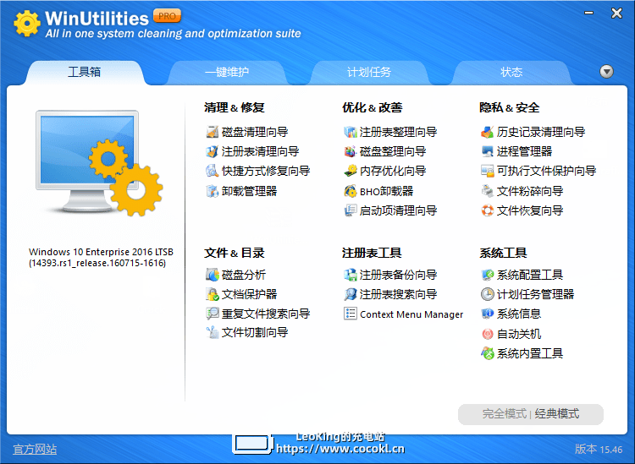Screen dimensions: 635x464
Task: Click the Context Menu Manager list icon
Action: coord(351,314)
